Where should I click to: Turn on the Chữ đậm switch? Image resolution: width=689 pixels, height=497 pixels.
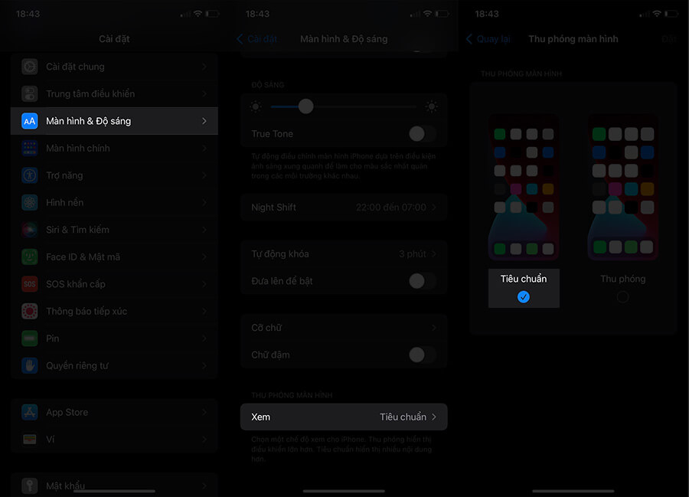(x=422, y=355)
